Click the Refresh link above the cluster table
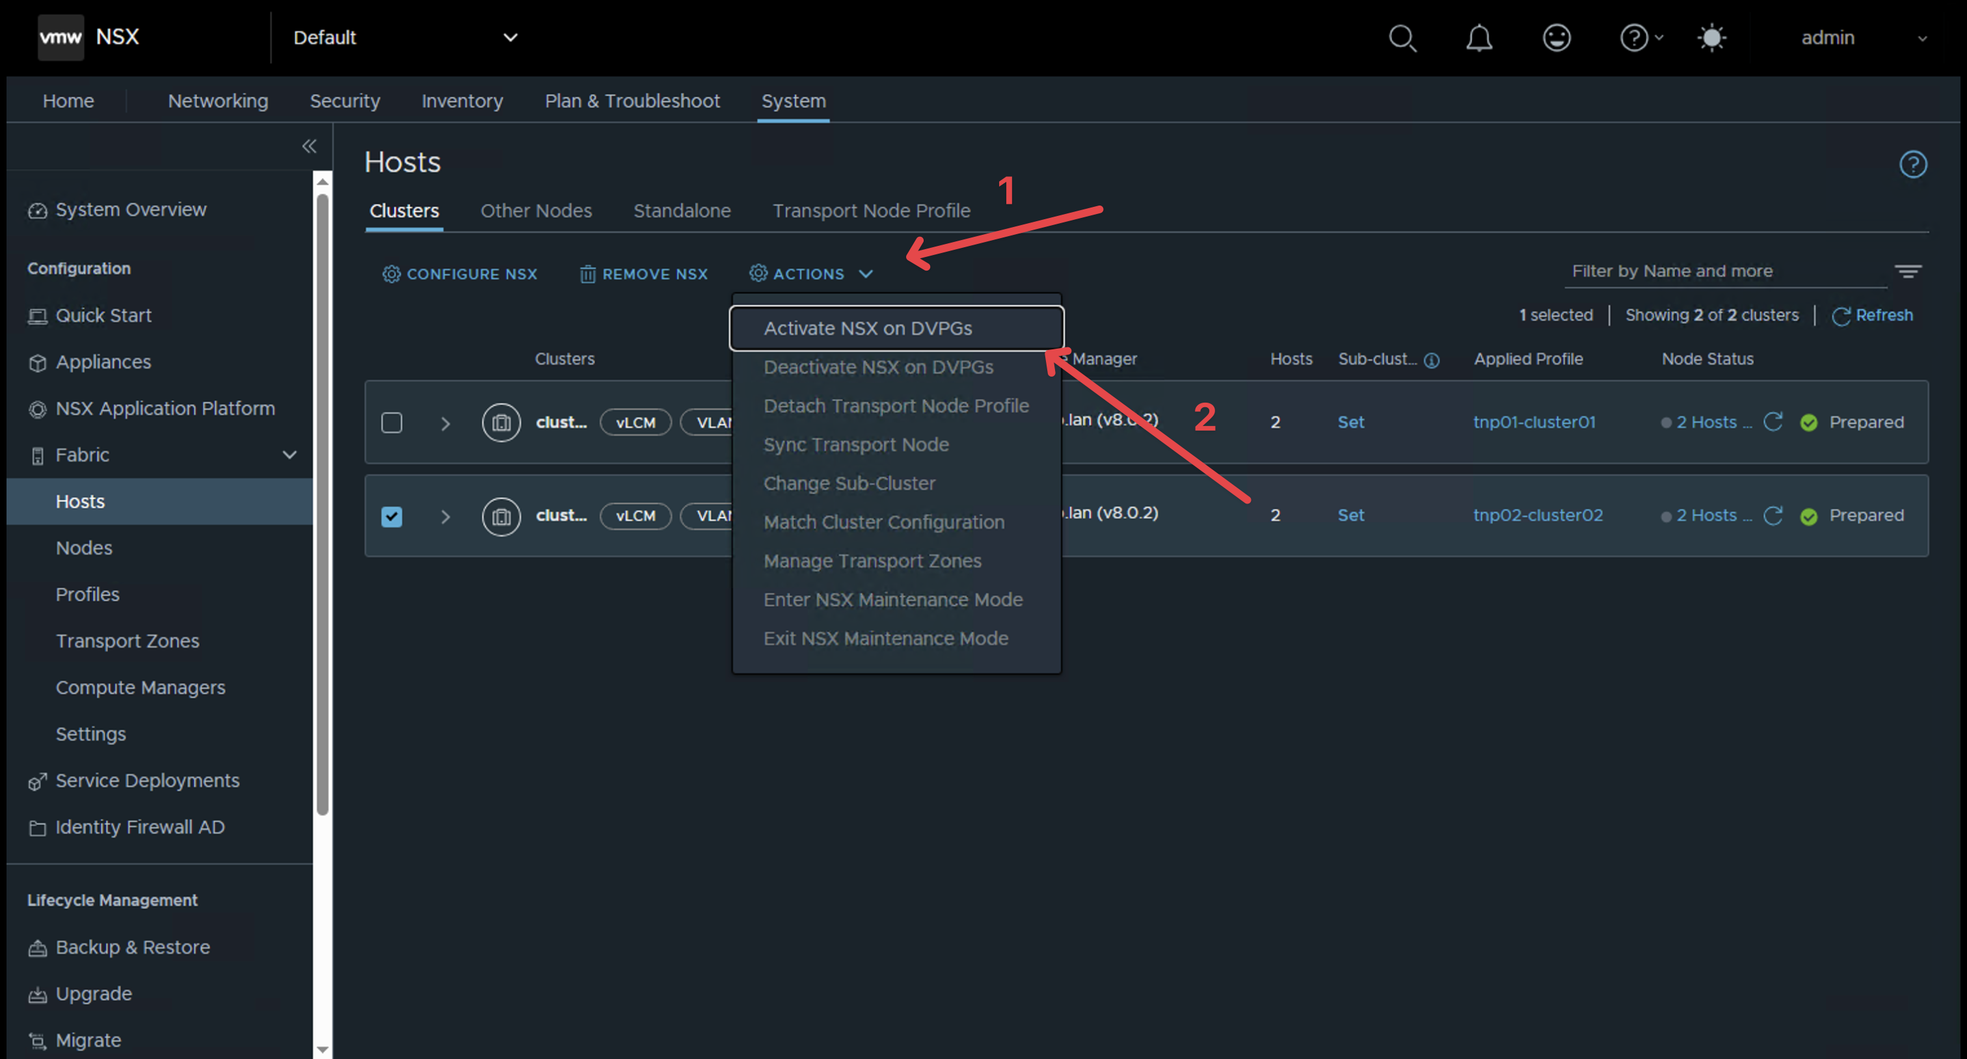The height and width of the screenshot is (1059, 1967). pos(1884,315)
